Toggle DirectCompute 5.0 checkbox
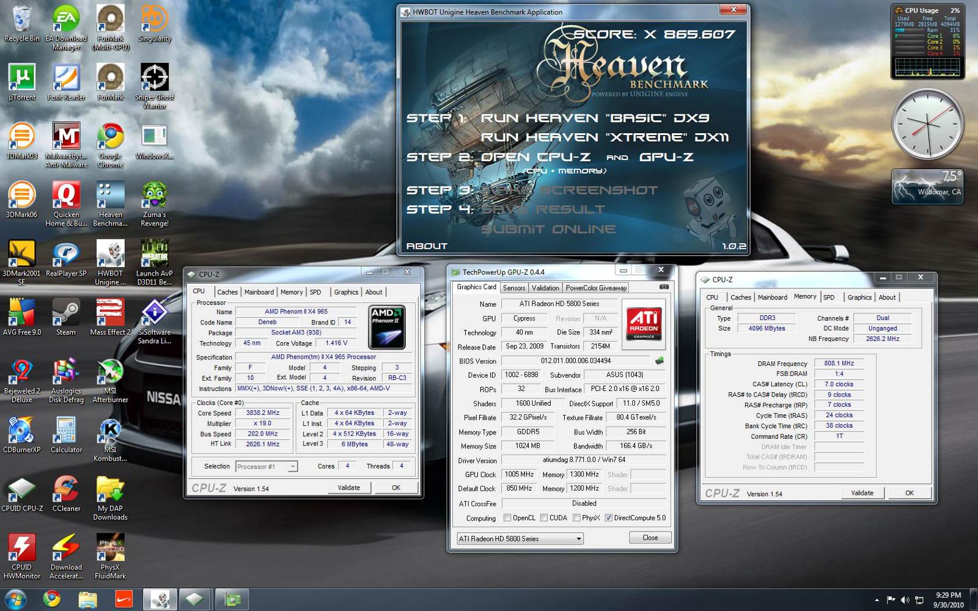 point(608,518)
